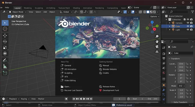195x107 pixels.
Task: Hide the Cube with eye icon
Action: (188, 26)
